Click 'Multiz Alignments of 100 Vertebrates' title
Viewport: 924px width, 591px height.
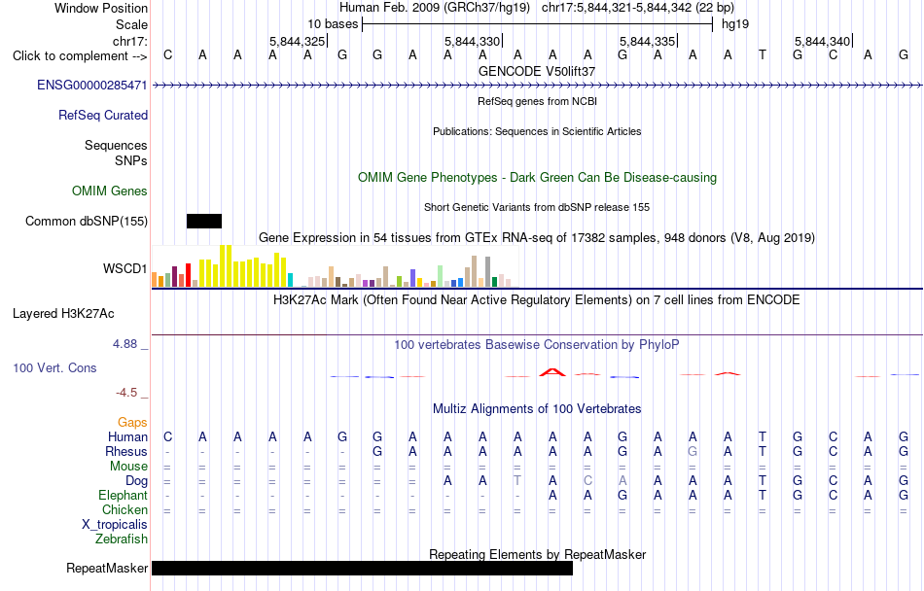coord(537,408)
